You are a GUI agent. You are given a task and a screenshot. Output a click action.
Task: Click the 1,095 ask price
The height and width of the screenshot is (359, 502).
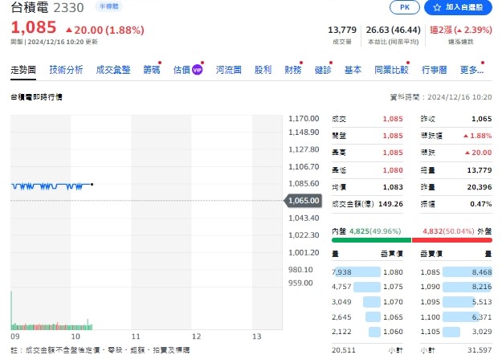pos(431,302)
